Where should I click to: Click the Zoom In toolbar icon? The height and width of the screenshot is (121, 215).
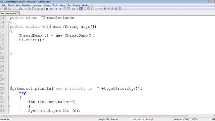click(x=56, y=9)
